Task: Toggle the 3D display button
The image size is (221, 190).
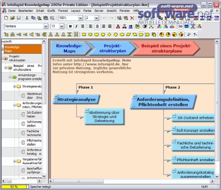Action: pyautogui.click(x=180, y=26)
